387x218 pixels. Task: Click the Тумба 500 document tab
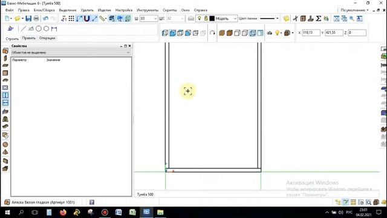click(145, 194)
